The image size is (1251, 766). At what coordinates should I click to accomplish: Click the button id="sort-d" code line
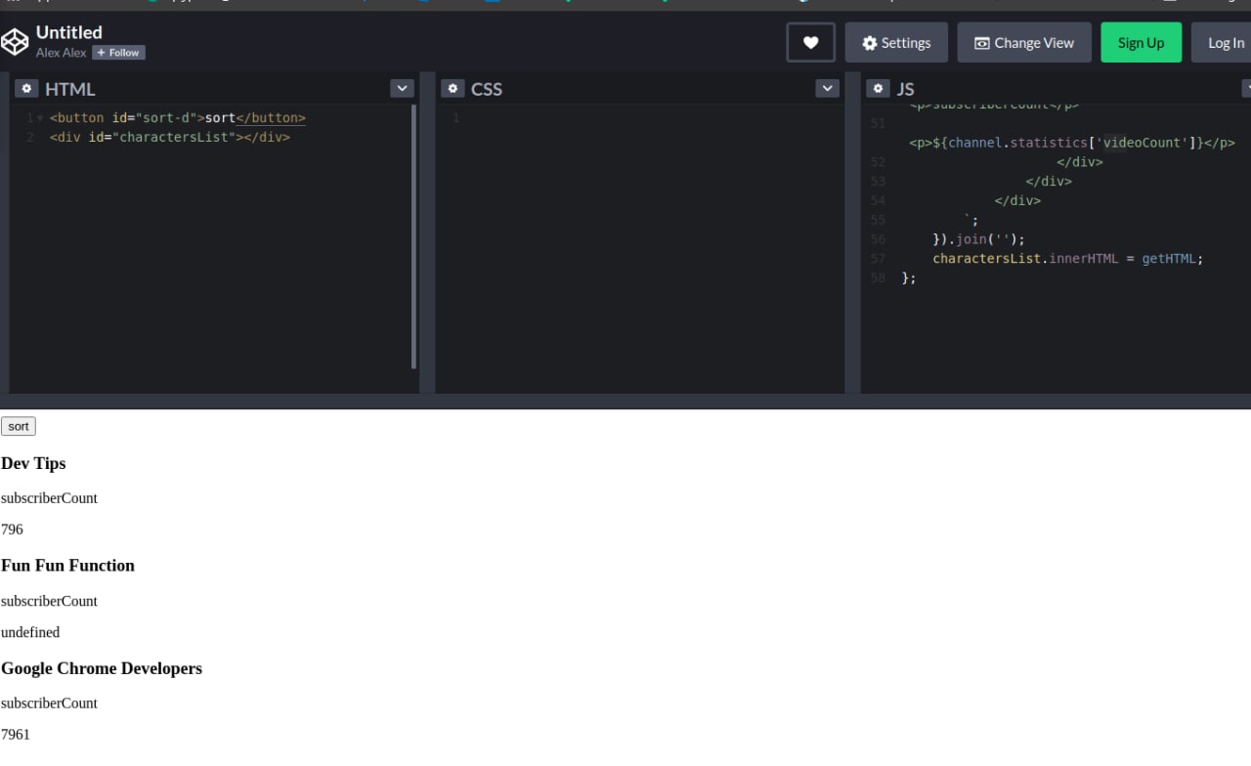click(x=177, y=118)
